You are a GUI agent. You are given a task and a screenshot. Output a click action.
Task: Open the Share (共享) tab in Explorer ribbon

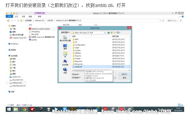pos(23,17)
